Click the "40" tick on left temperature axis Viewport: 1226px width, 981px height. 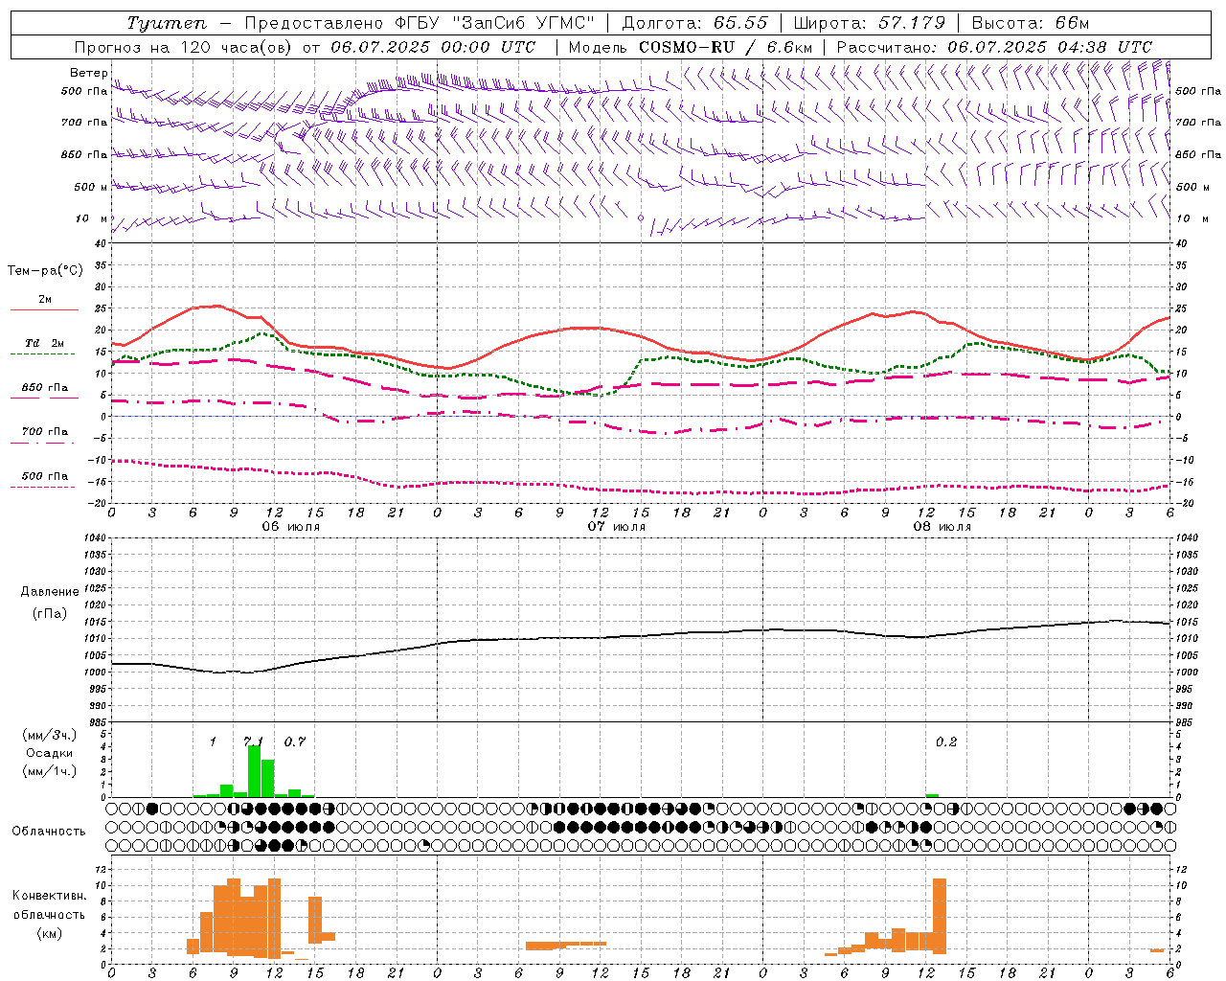point(102,243)
